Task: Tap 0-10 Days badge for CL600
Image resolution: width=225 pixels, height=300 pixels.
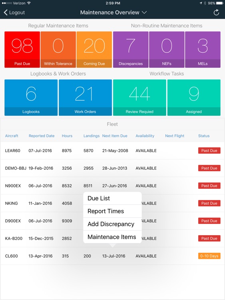Action: click(x=209, y=256)
